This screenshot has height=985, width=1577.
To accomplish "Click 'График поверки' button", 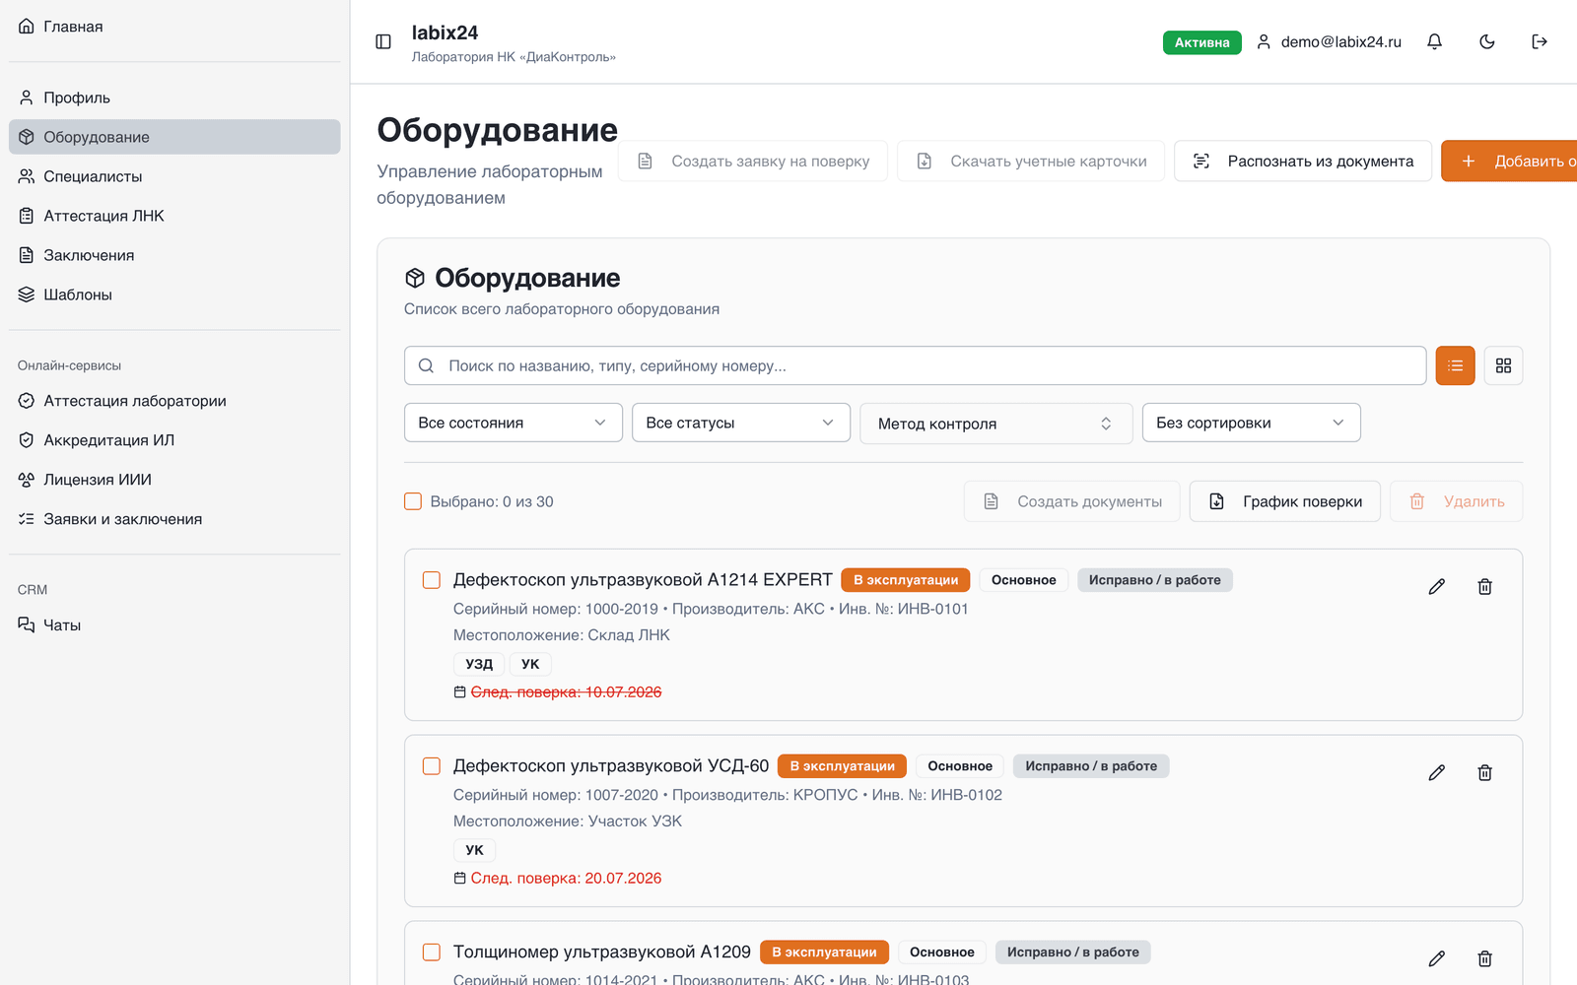I will coord(1285,501).
